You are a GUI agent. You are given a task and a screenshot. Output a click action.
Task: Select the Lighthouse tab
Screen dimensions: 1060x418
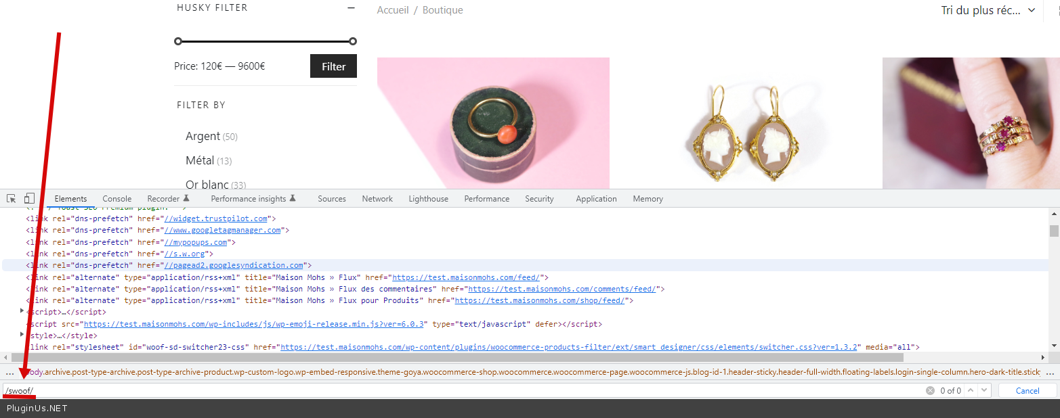coord(428,199)
